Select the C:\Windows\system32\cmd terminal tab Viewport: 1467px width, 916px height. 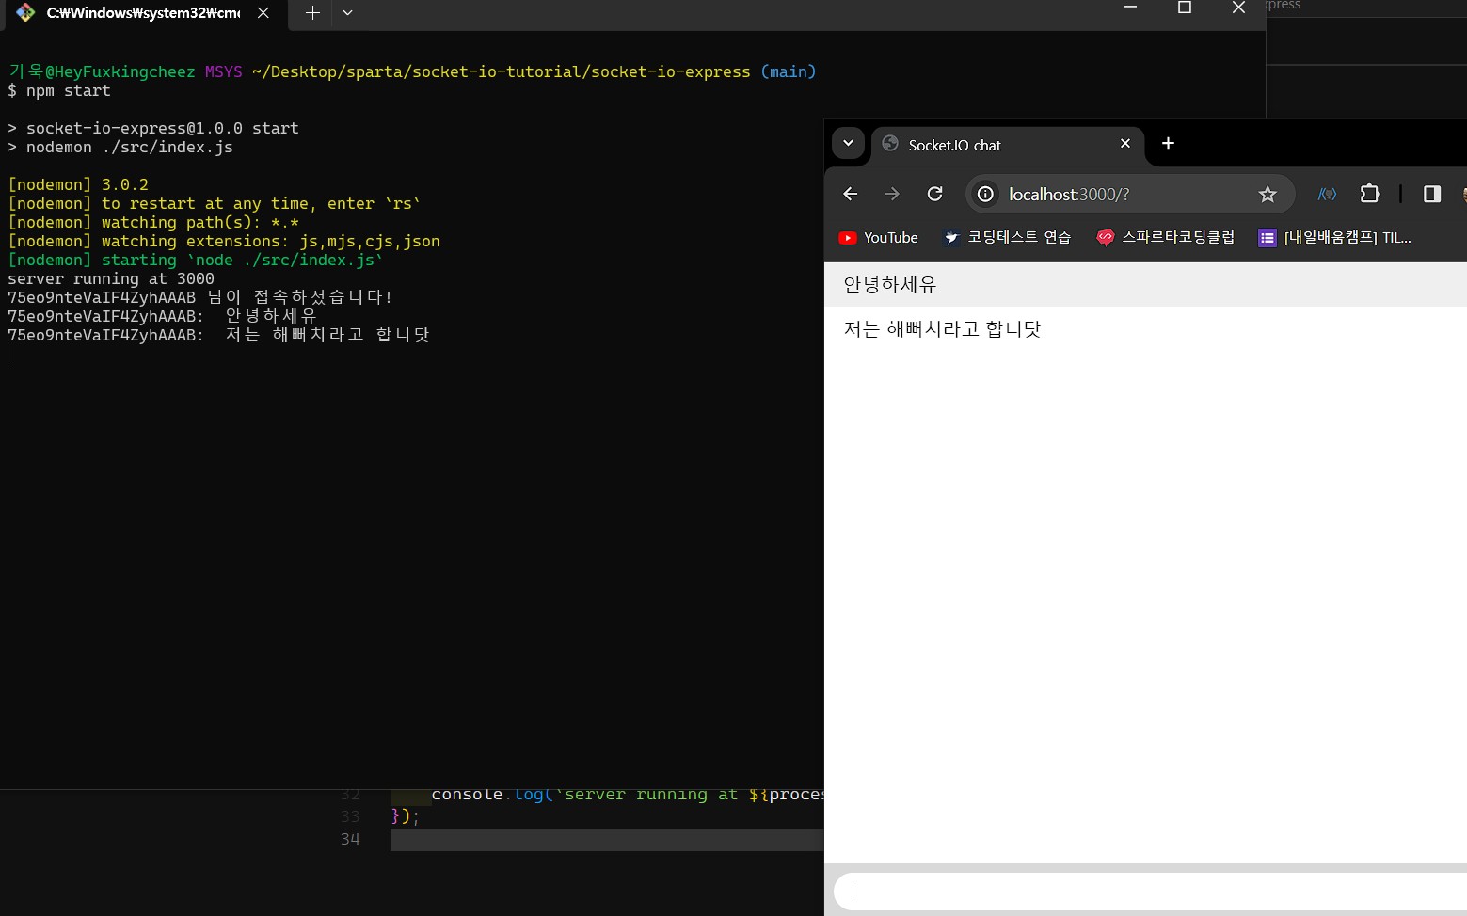click(x=144, y=13)
